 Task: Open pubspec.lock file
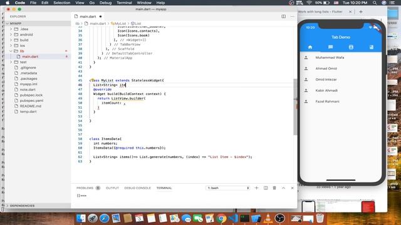point(31,95)
